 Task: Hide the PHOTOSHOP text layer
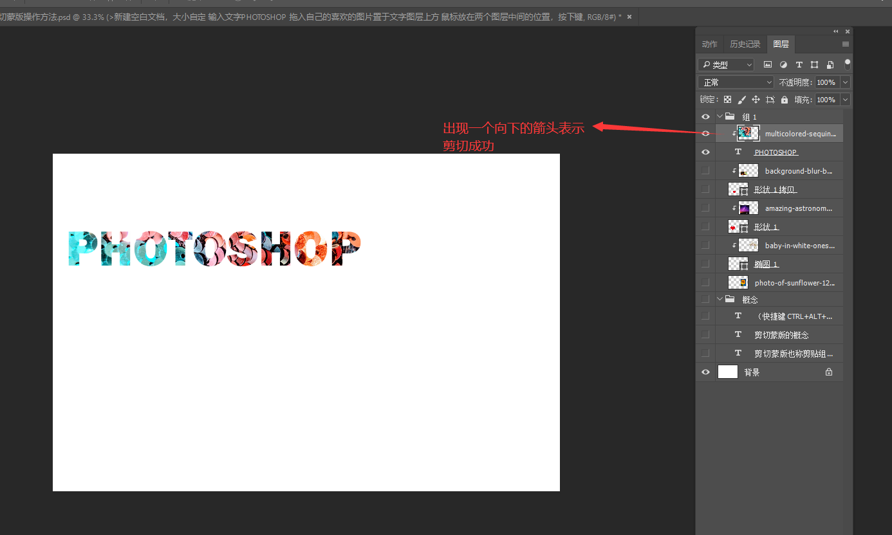[705, 152]
